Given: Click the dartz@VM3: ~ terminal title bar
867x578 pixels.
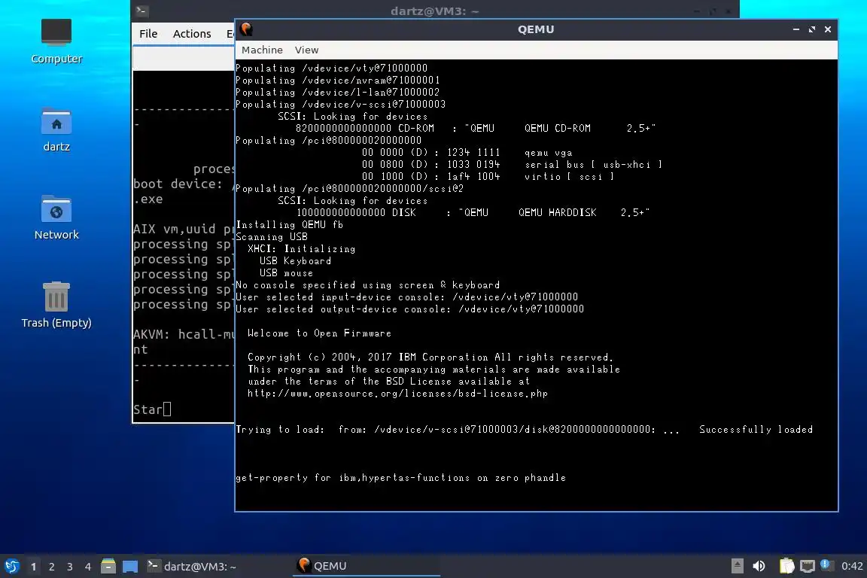Looking at the screenshot, I should pos(434,11).
